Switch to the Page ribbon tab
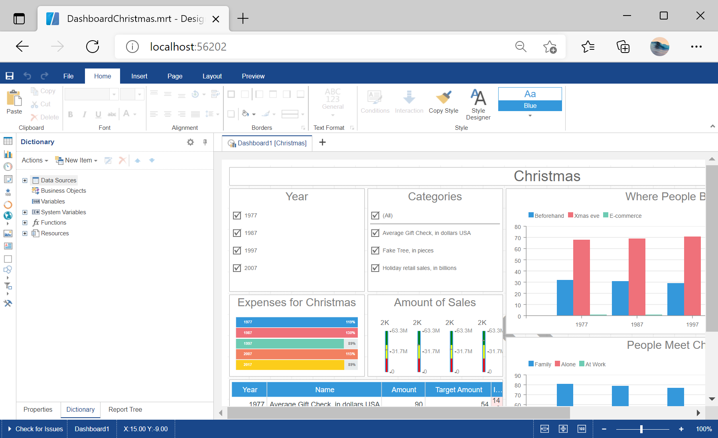718x438 pixels. coord(175,76)
